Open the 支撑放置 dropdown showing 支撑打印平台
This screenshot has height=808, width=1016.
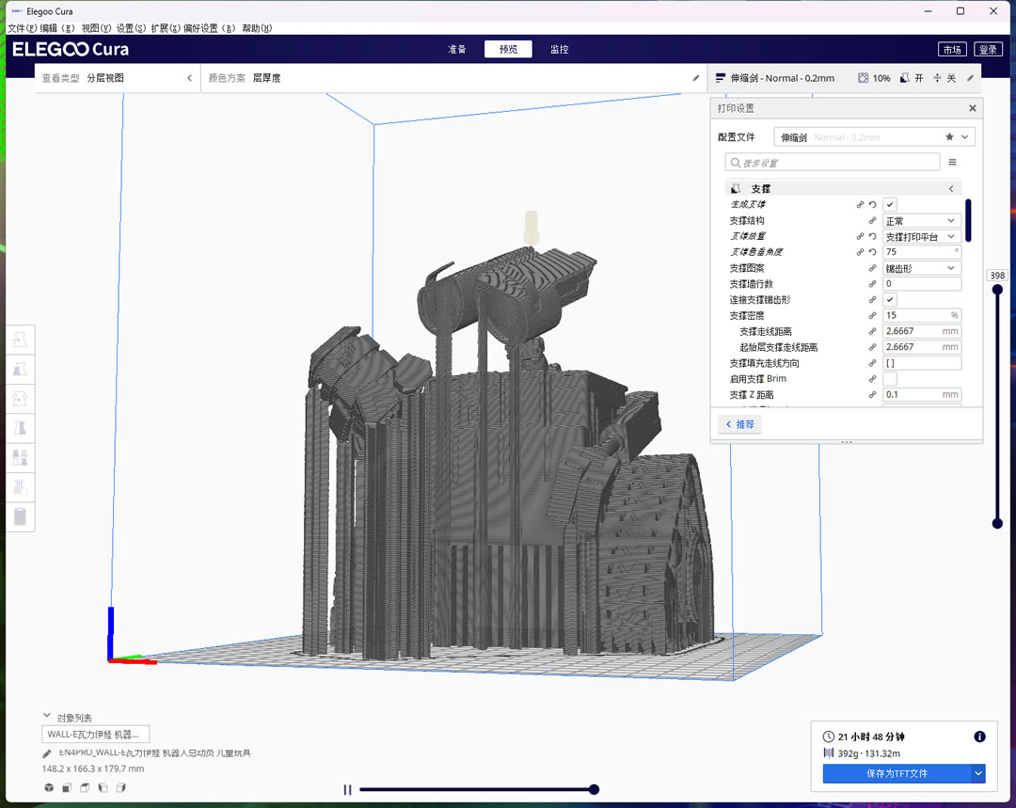point(921,236)
